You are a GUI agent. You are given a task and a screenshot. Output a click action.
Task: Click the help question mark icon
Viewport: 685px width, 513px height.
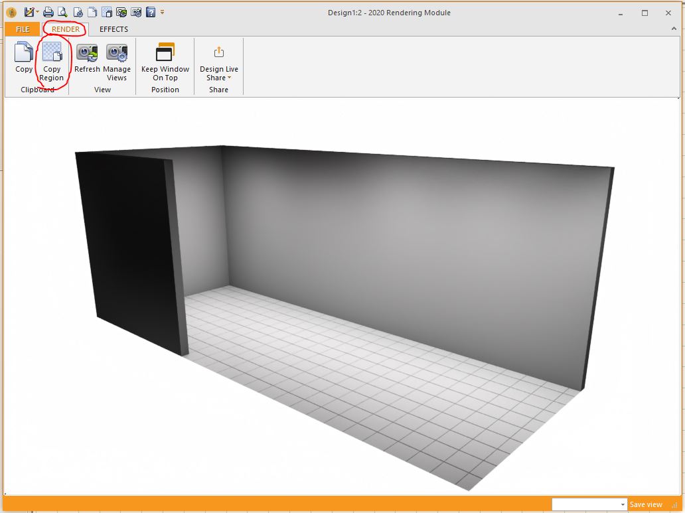pos(151,12)
